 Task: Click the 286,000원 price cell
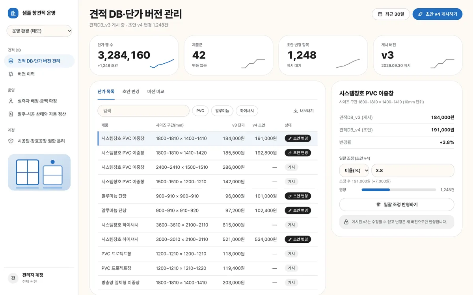pos(234,167)
